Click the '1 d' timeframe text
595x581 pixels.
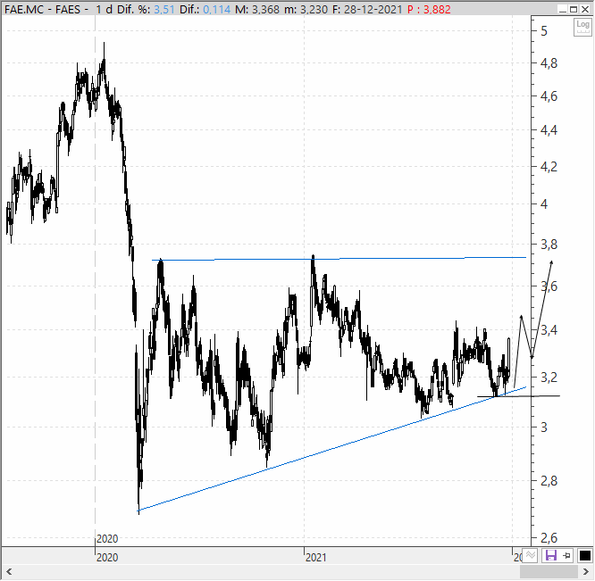coord(104,10)
